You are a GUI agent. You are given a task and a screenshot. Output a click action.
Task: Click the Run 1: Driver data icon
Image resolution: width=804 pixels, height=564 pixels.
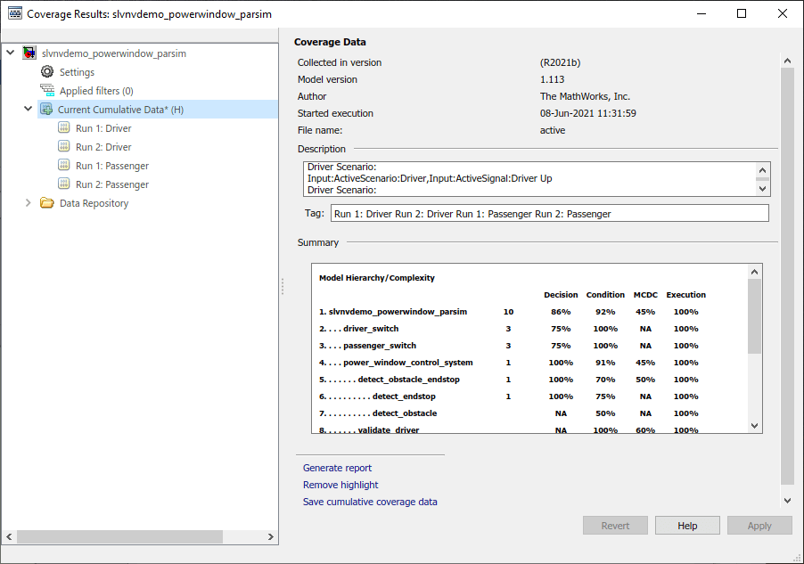pyautogui.click(x=63, y=128)
